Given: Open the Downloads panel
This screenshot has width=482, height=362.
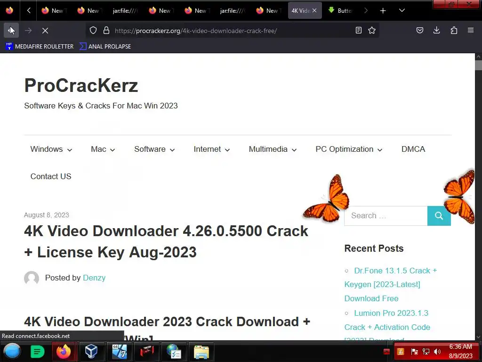Looking at the screenshot, I should coord(437,31).
